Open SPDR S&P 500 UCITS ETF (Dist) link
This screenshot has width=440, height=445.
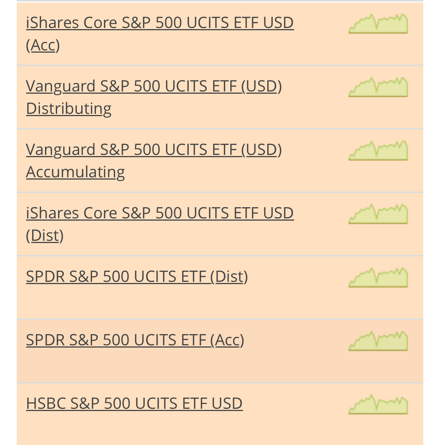pyautogui.click(x=137, y=276)
